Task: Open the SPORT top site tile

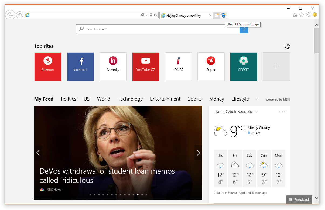Action: (244, 67)
